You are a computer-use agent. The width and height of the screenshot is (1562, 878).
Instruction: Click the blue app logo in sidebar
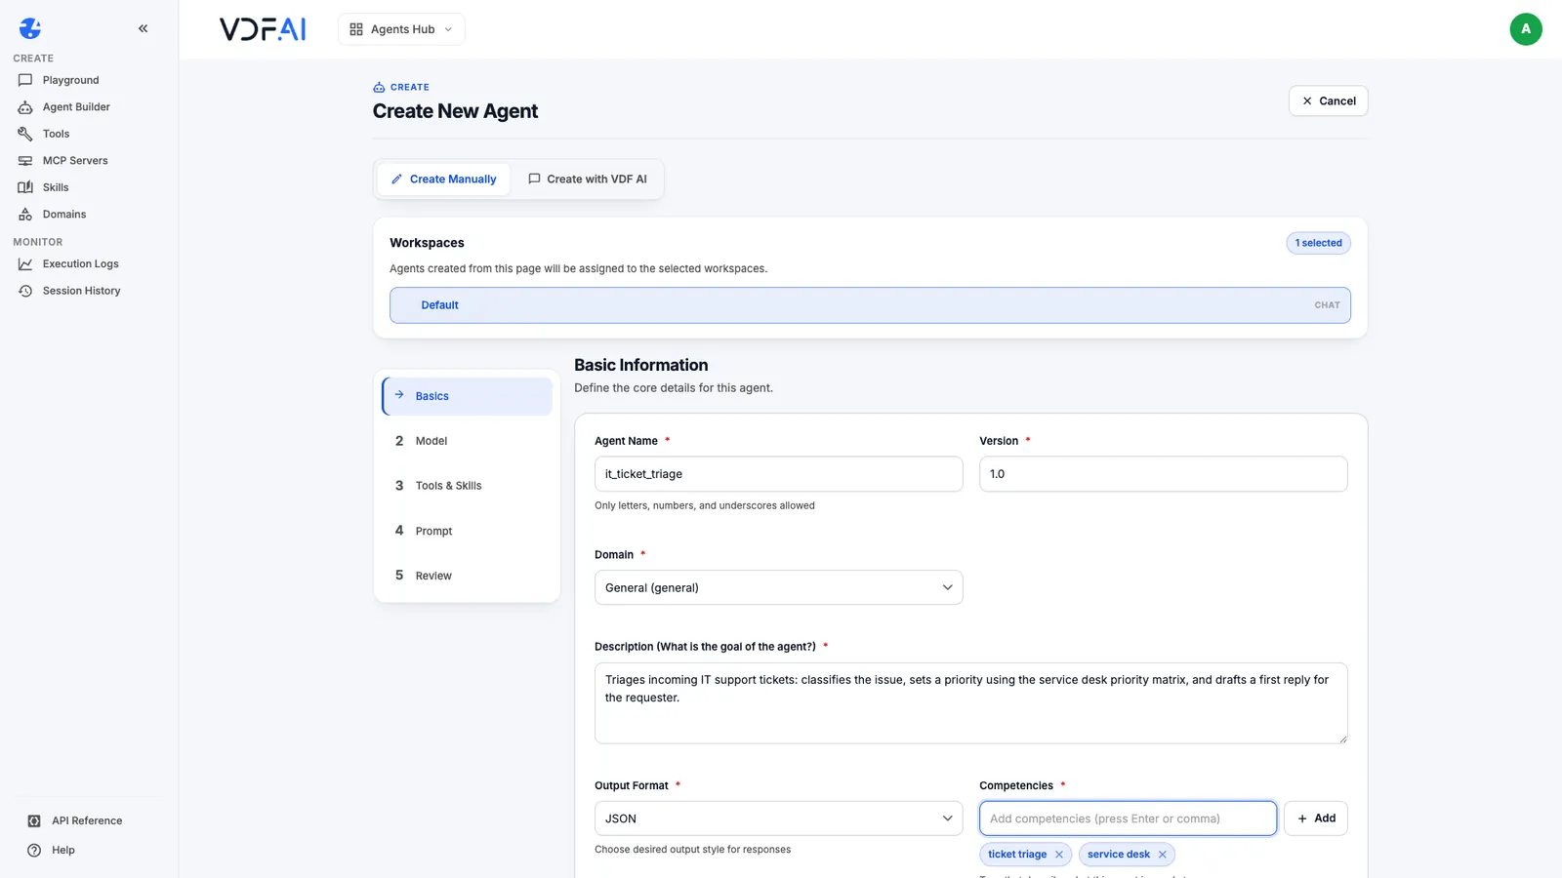pos(30,28)
